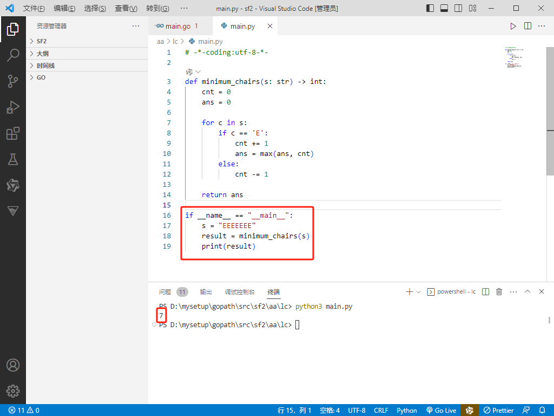Viewport: 554px width, 416px height.
Task: Open the 文件(F) menu
Action: (34, 8)
